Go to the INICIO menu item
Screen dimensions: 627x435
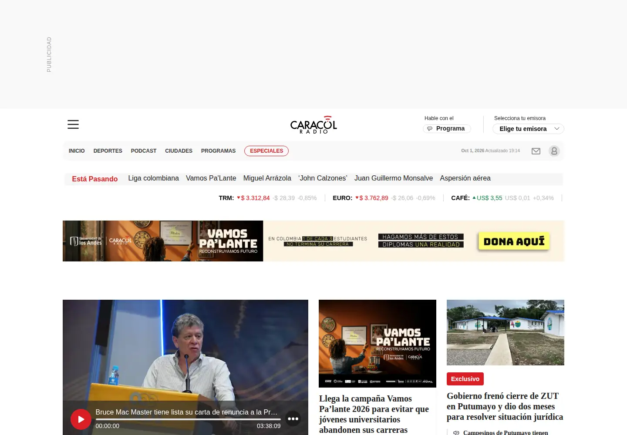click(x=77, y=151)
